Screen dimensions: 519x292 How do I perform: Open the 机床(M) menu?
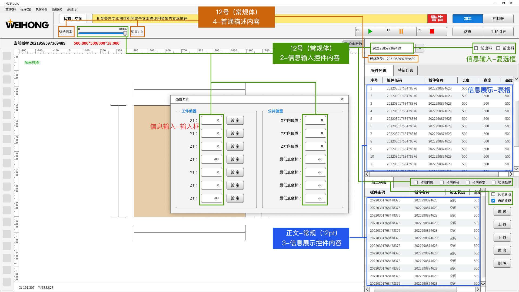point(41,9)
